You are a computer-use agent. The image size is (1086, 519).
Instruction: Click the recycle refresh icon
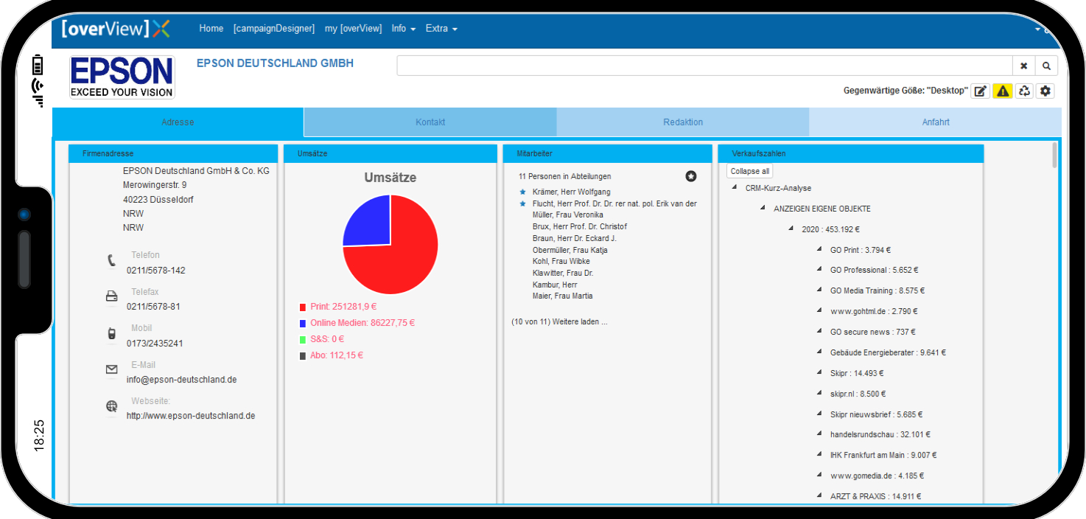(1024, 91)
